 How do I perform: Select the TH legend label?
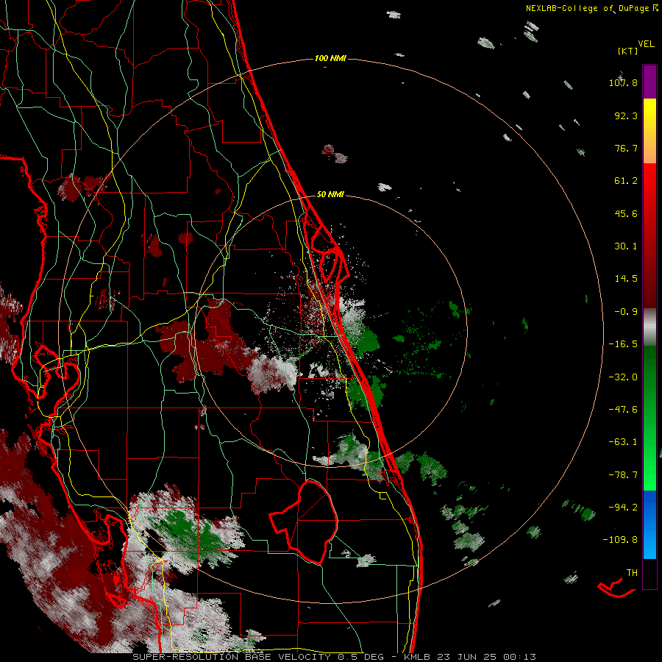[x=632, y=573]
